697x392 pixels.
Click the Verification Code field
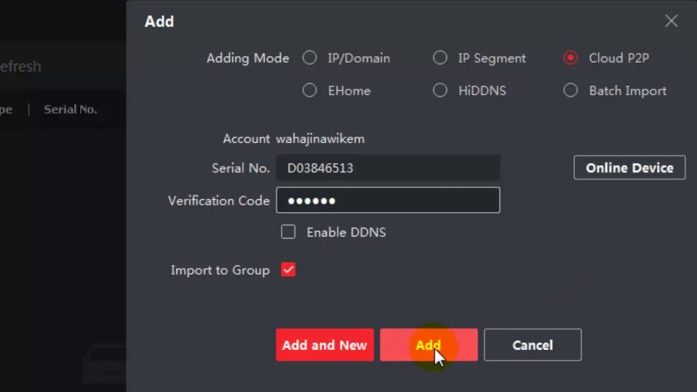388,200
